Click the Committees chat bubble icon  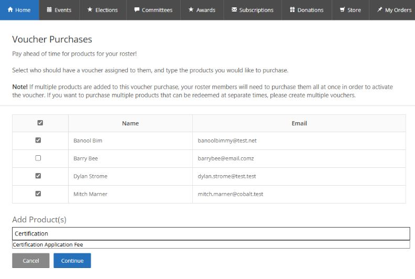[x=136, y=10]
